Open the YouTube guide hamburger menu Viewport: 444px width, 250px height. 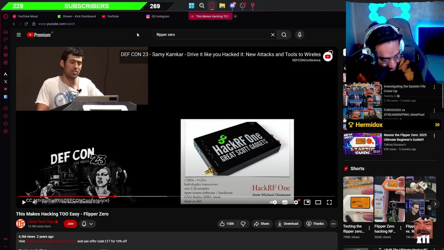pyautogui.click(x=19, y=35)
